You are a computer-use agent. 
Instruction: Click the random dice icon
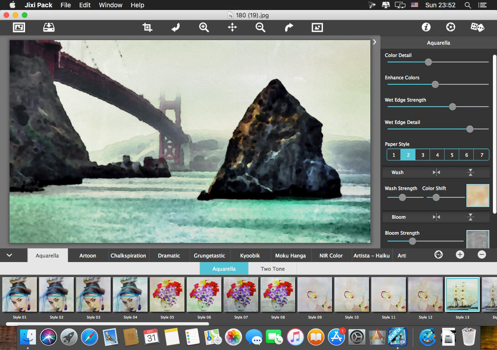point(477,27)
